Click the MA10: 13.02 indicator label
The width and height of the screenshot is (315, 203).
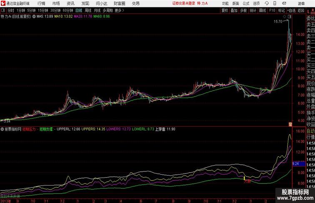click(63, 17)
